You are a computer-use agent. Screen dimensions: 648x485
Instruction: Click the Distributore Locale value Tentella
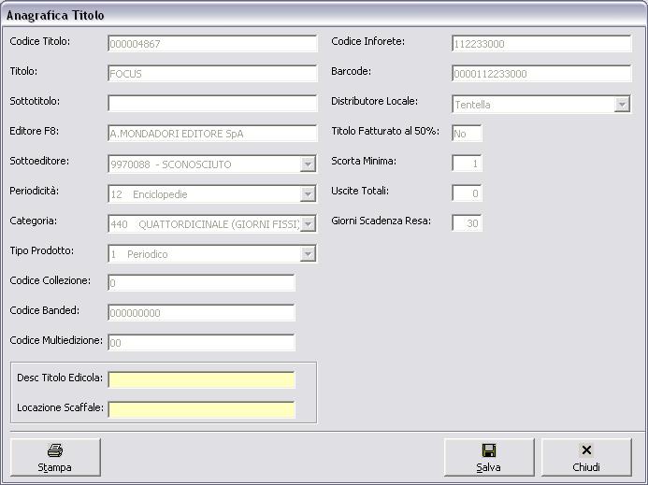(x=473, y=105)
